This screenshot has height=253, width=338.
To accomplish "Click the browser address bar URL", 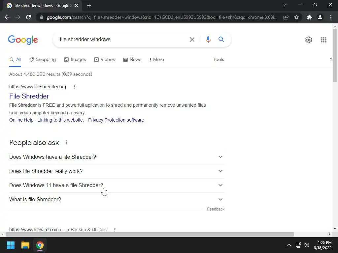I will click(162, 17).
